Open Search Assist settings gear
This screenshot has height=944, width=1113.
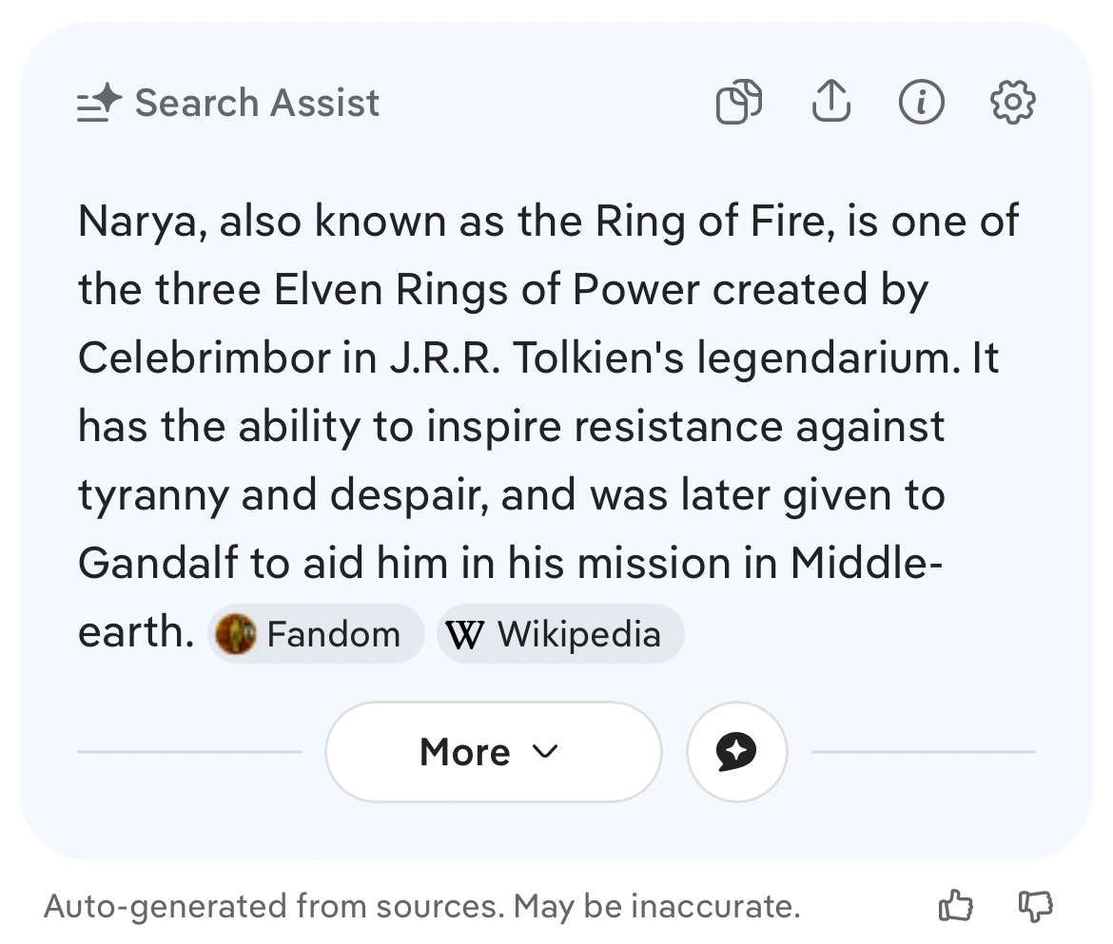click(1012, 102)
